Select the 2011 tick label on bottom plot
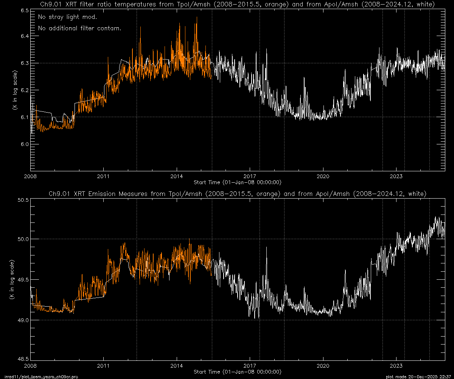This screenshot has height=379, width=454. (103, 366)
